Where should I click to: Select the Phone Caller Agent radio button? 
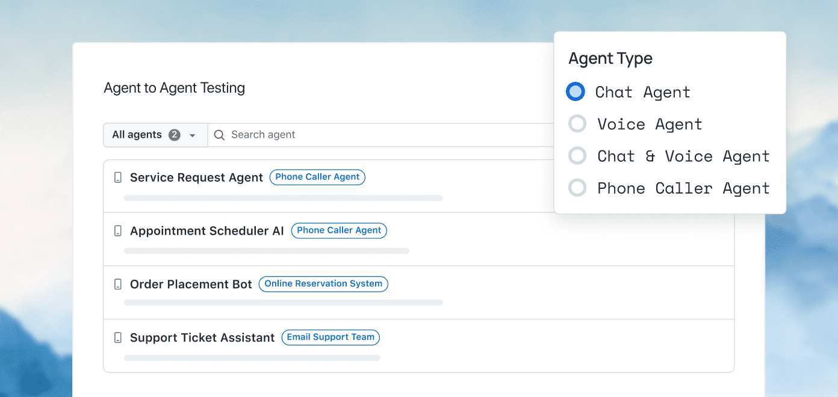577,188
